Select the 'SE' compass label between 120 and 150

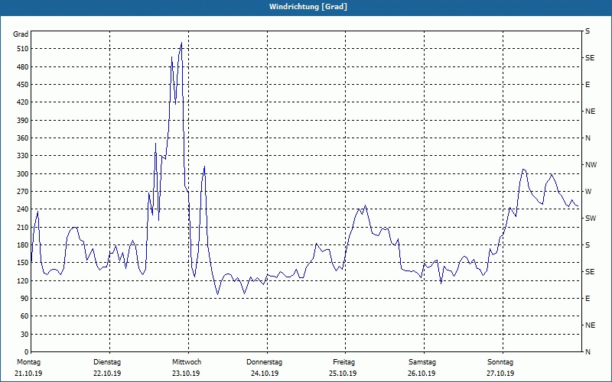(x=590, y=272)
